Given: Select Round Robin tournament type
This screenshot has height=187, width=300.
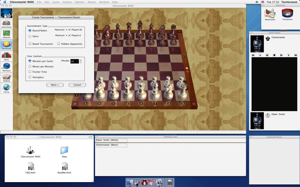Looking at the screenshot, I should pyautogui.click(x=30, y=30).
